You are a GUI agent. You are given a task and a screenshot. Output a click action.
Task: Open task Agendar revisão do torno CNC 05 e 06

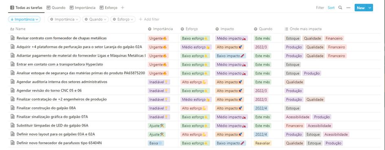point(49,90)
